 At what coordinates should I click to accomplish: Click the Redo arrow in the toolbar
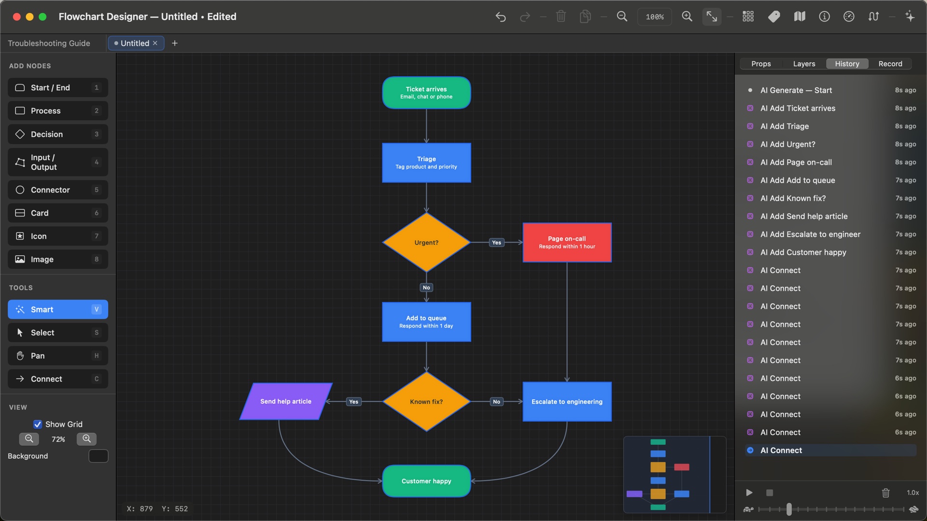[x=525, y=17]
